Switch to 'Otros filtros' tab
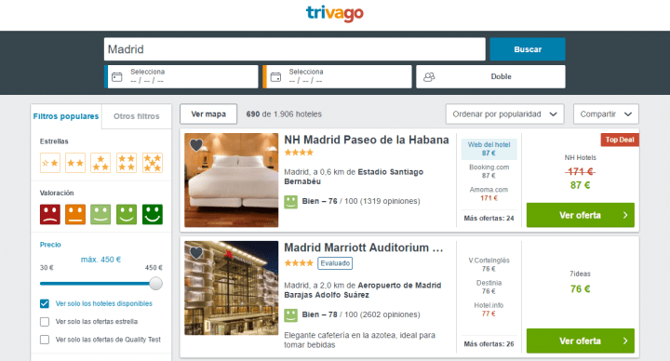Image resolution: width=670 pixels, height=361 pixels. tap(136, 116)
